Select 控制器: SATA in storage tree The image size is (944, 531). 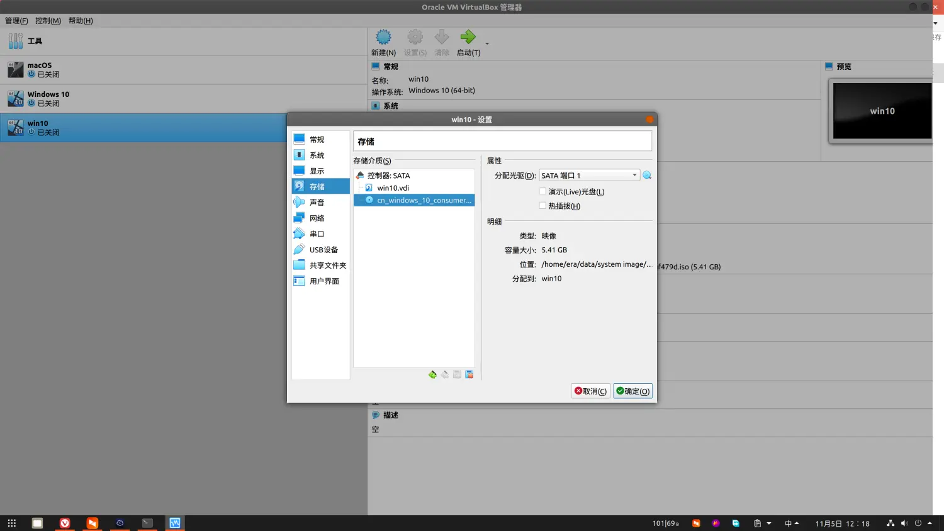pos(388,176)
